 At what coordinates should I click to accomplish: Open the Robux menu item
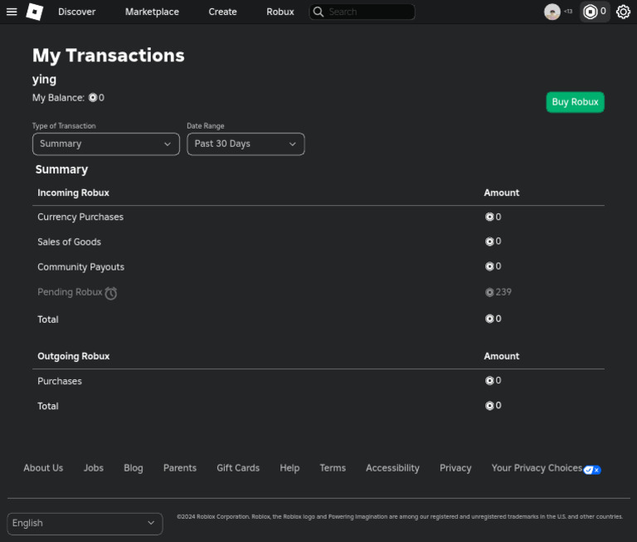point(280,12)
